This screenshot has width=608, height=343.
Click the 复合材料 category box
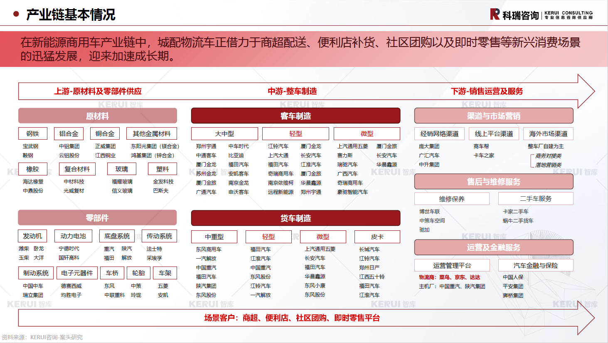click(x=77, y=169)
